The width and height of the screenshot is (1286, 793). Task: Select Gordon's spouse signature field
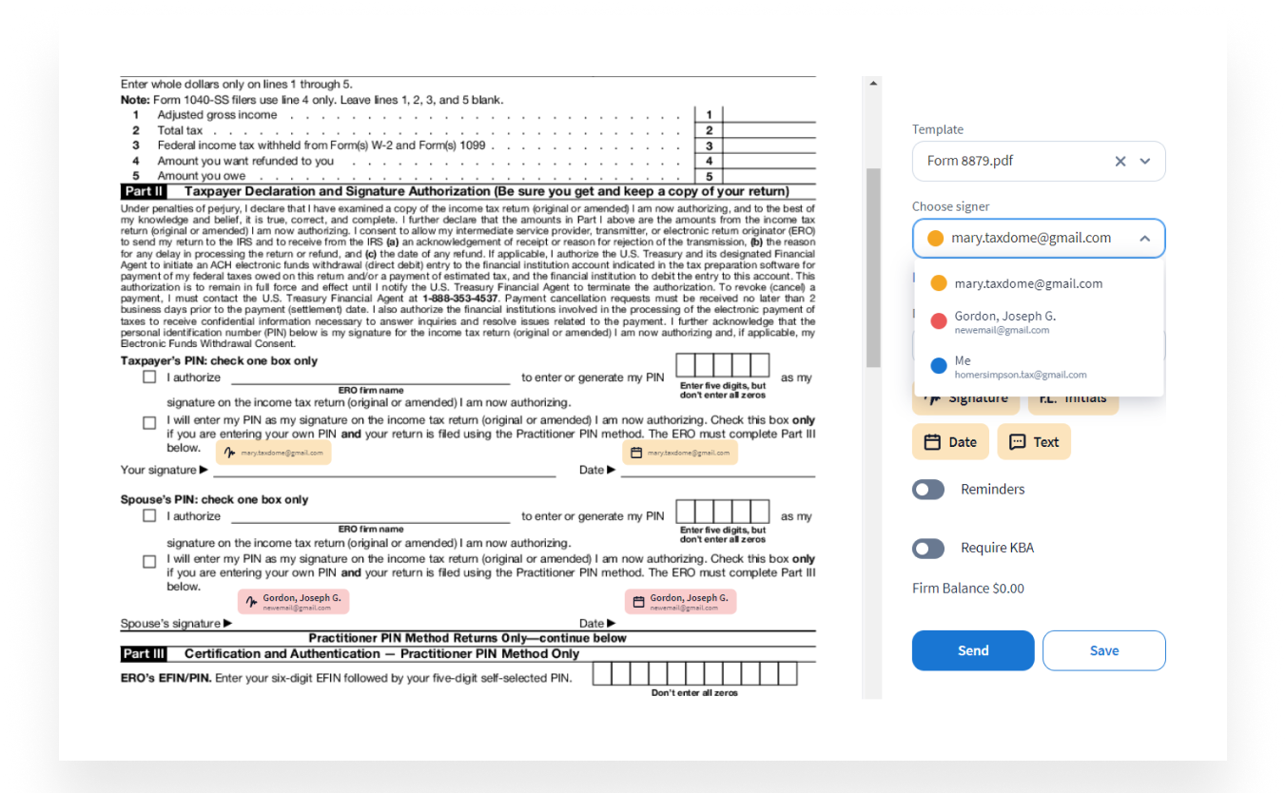coord(293,601)
